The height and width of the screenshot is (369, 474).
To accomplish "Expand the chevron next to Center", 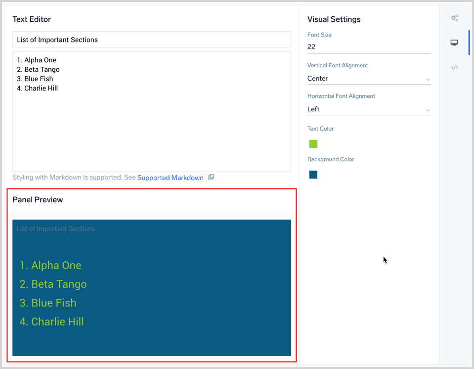I will [428, 79].
